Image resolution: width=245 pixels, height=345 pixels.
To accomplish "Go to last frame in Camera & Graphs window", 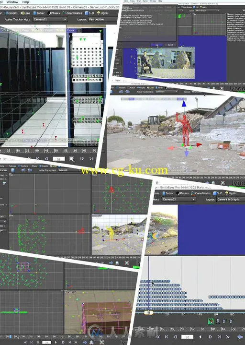I will [219, 337].
